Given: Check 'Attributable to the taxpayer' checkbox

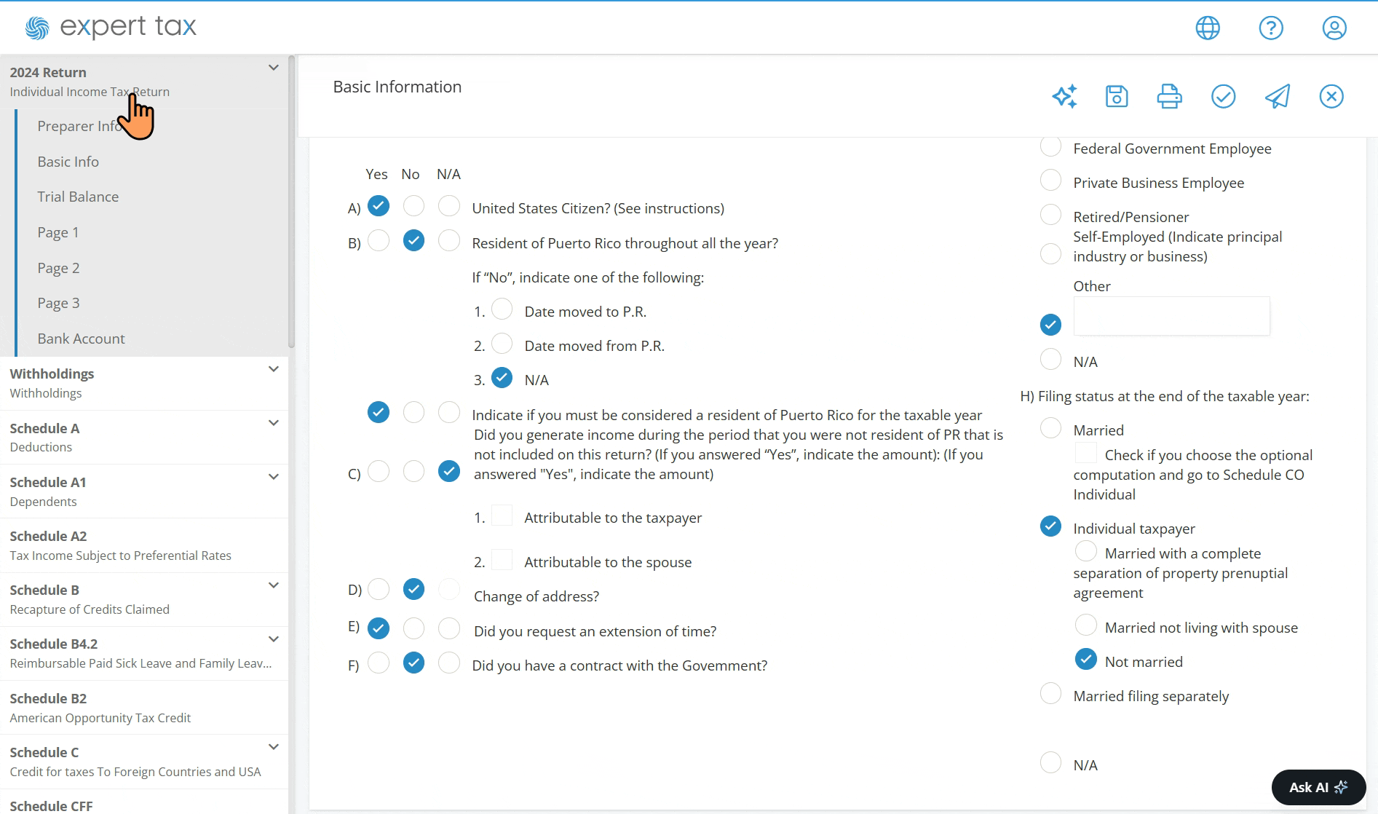Looking at the screenshot, I should tap(502, 515).
